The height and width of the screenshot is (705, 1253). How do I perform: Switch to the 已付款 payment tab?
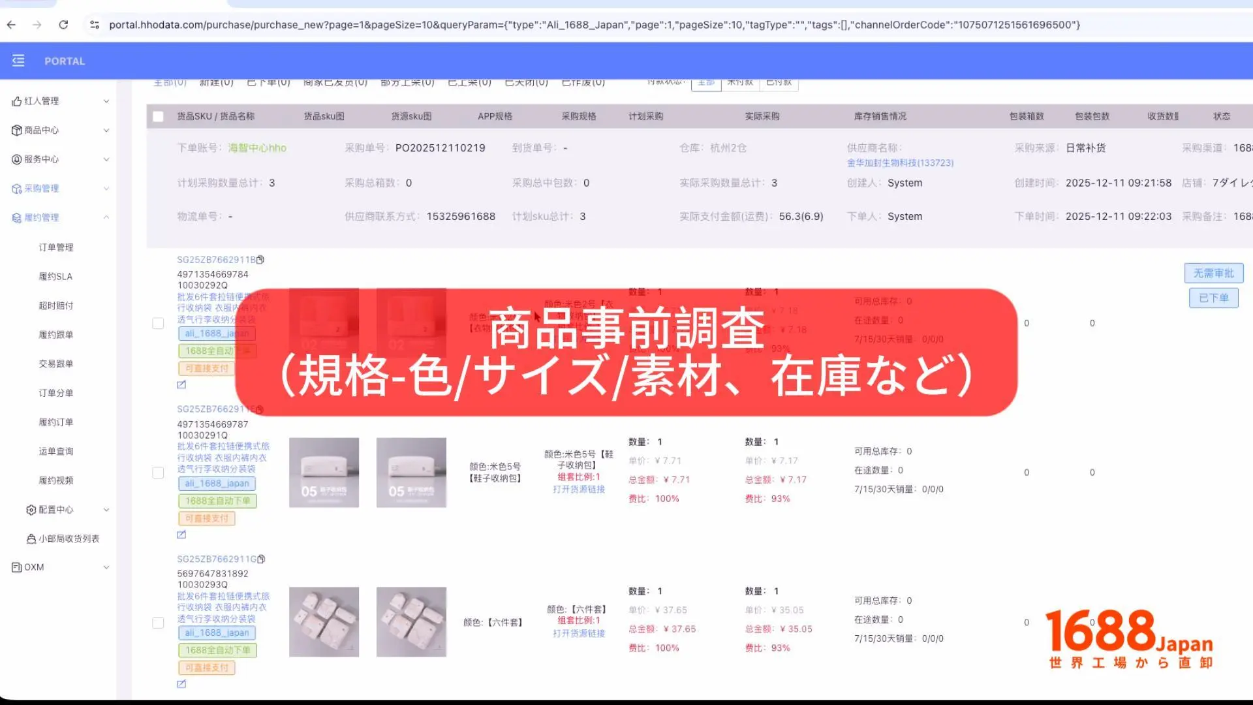[779, 82]
